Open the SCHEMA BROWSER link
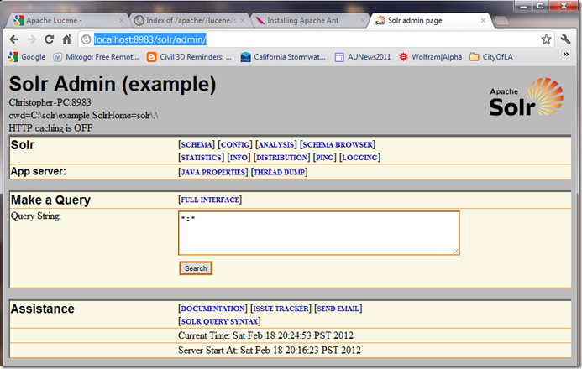Image resolution: width=582 pixels, height=369 pixels. coord(338,144)
